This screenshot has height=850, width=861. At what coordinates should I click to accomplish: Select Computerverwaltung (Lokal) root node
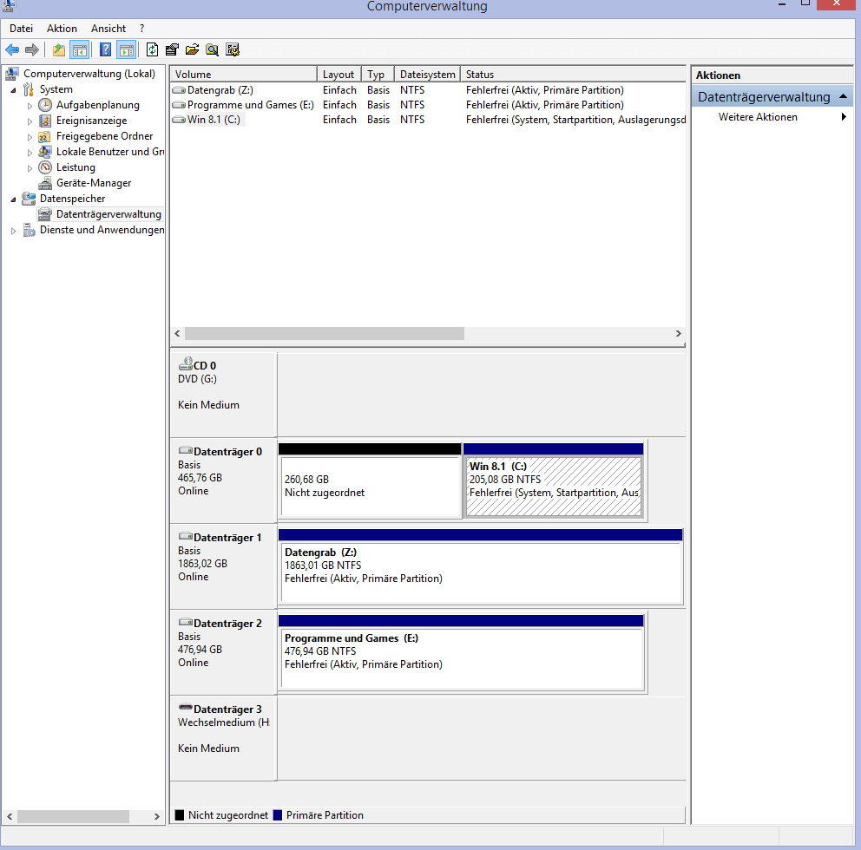point(89,74)
